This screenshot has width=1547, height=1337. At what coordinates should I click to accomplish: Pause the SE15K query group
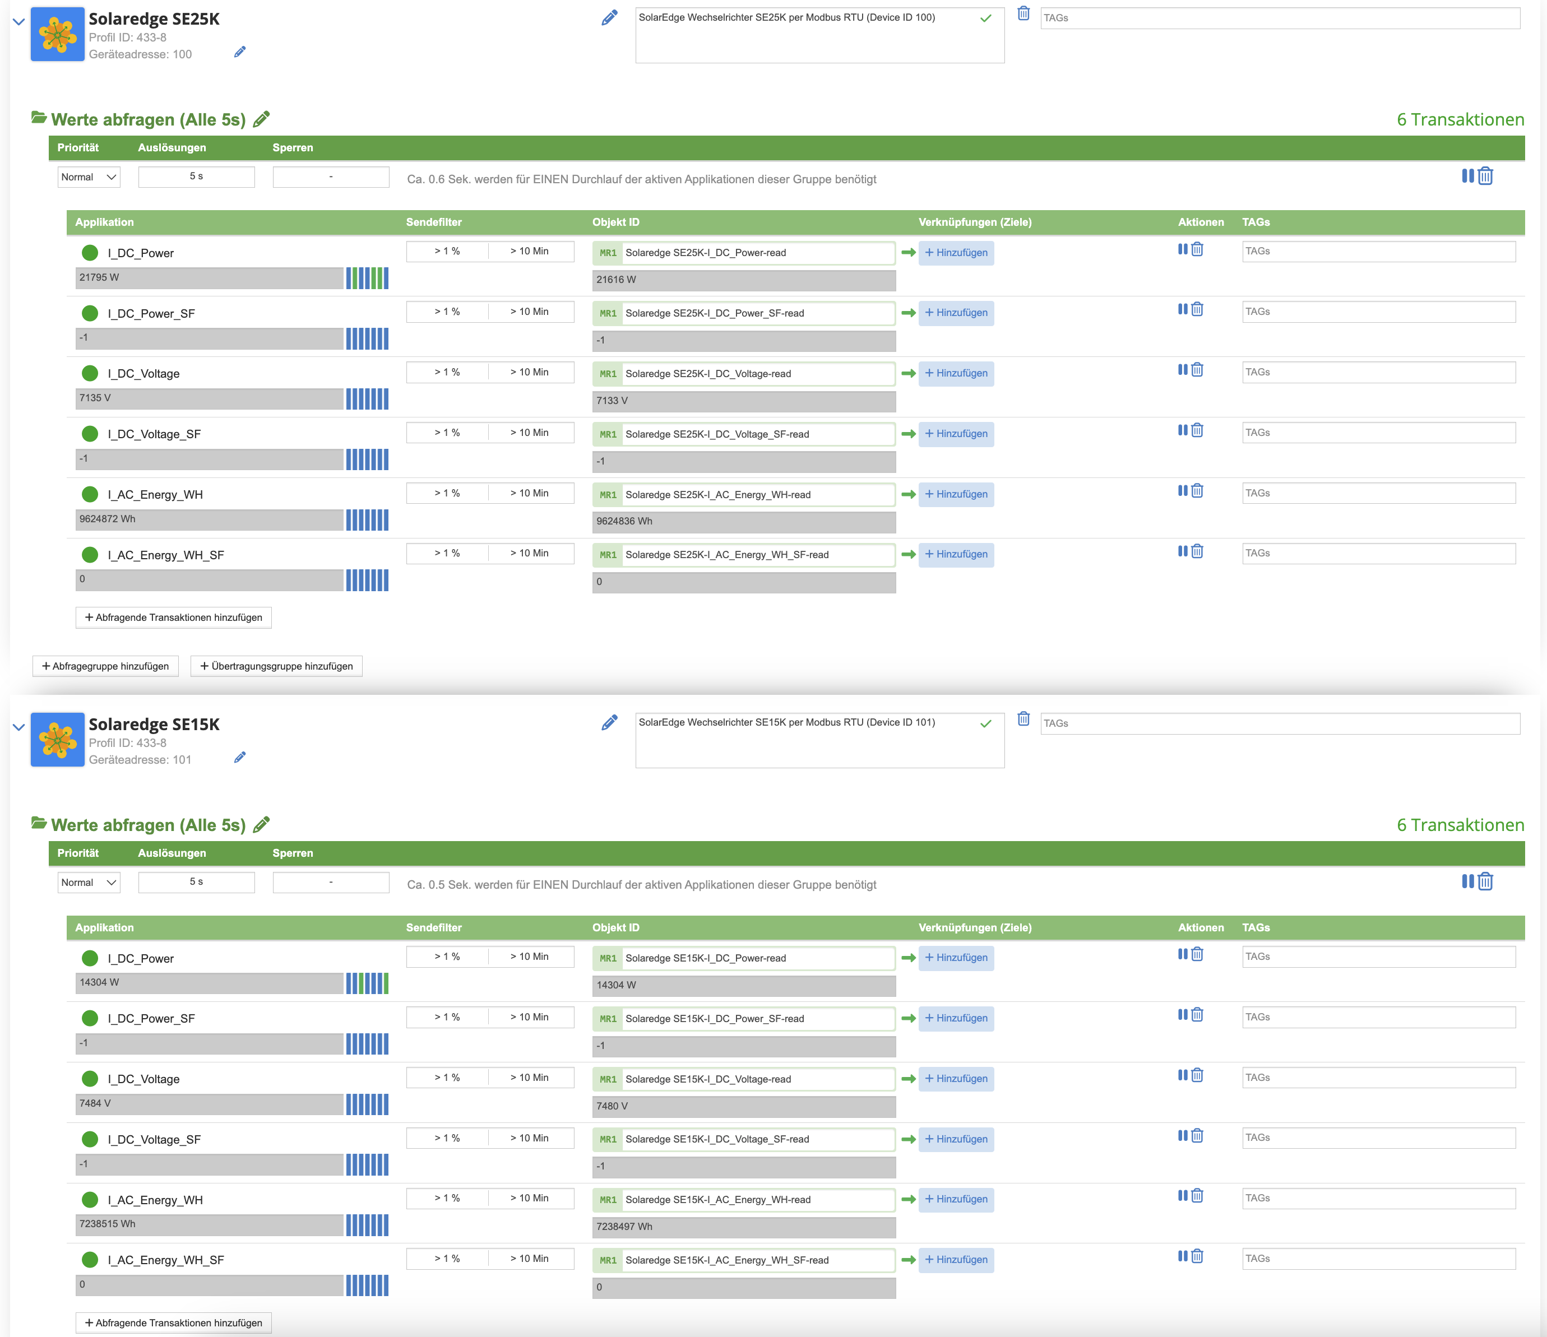point(1468,881)
